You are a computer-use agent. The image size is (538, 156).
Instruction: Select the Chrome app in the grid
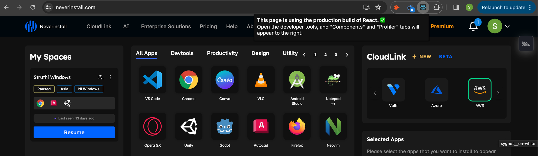(189, 80)
